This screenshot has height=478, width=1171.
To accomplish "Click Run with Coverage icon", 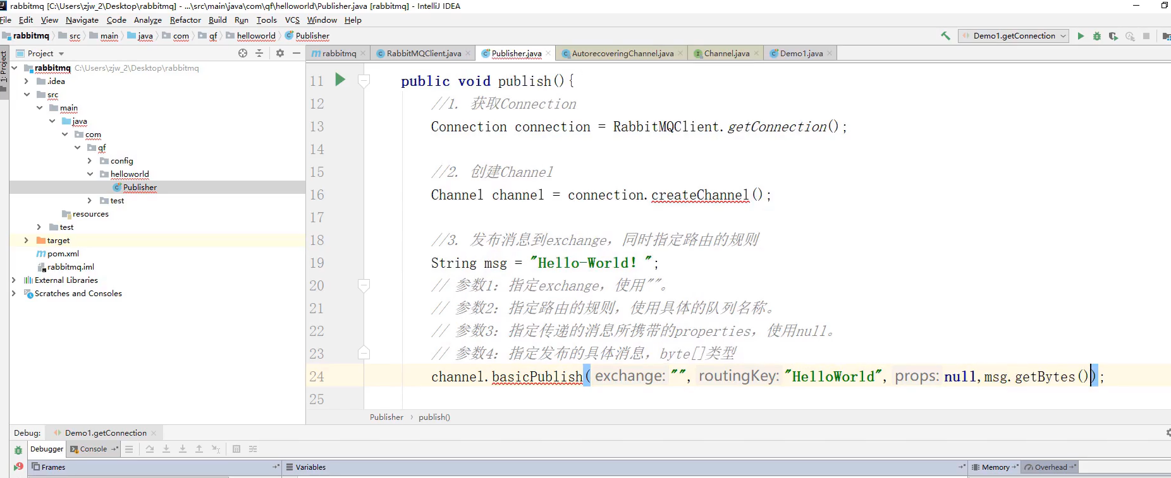I will click(x=1113, y=36).
